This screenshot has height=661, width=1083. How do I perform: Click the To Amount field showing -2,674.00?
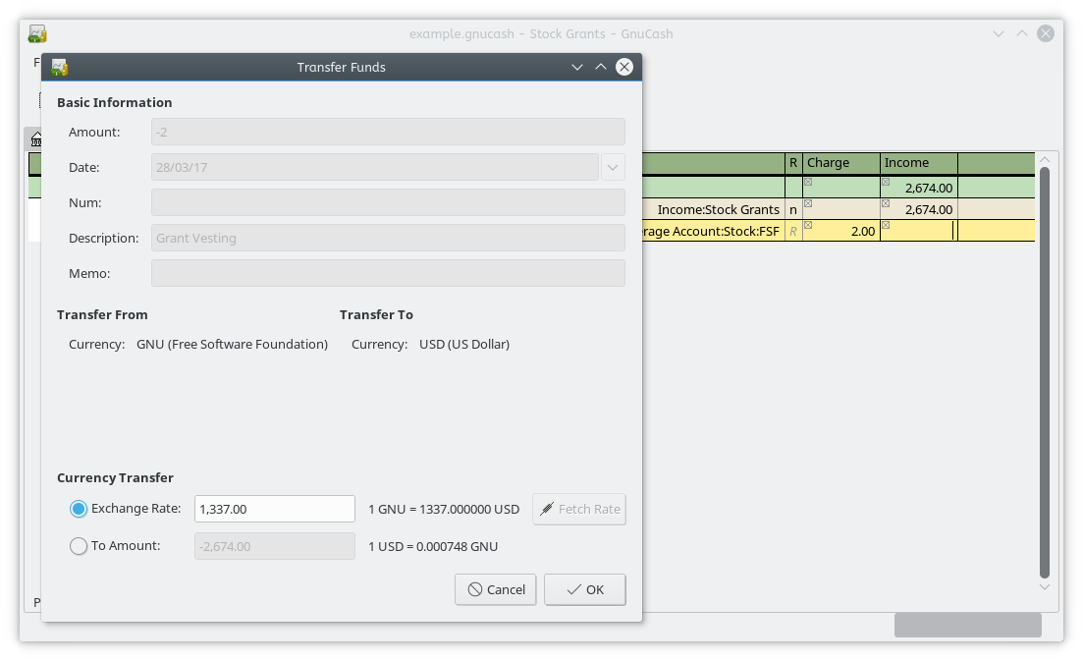pos(275,546)
